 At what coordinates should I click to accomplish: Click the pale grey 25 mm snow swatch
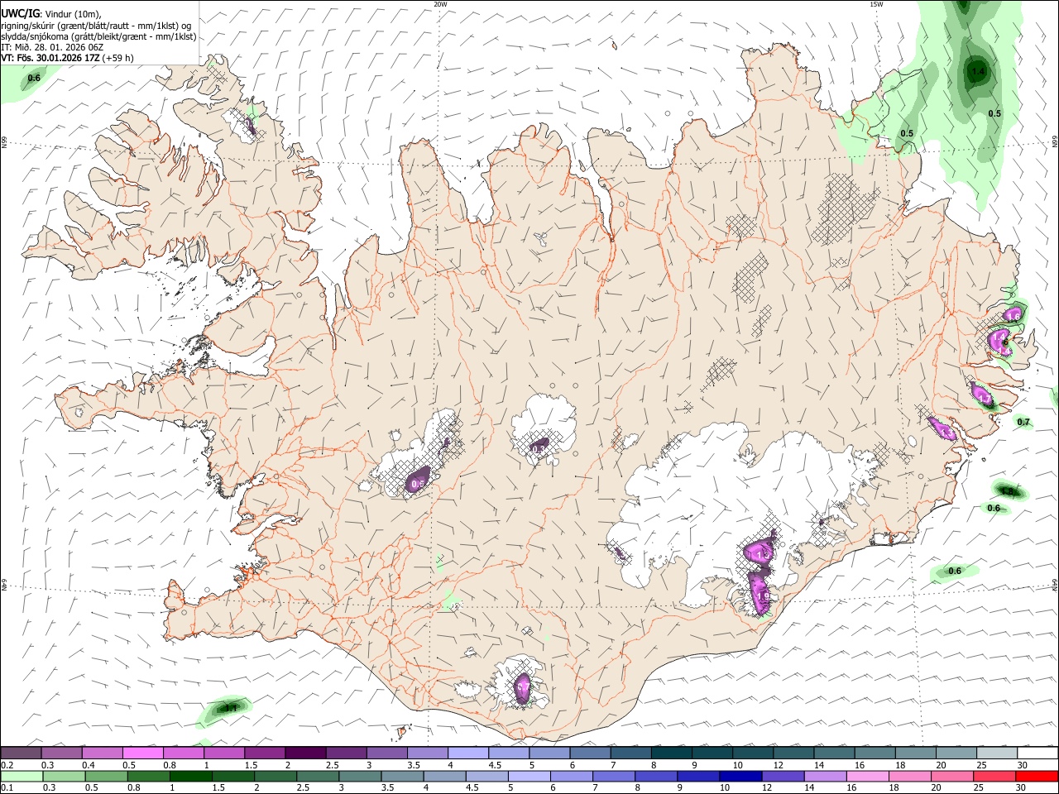coord(998,753)
